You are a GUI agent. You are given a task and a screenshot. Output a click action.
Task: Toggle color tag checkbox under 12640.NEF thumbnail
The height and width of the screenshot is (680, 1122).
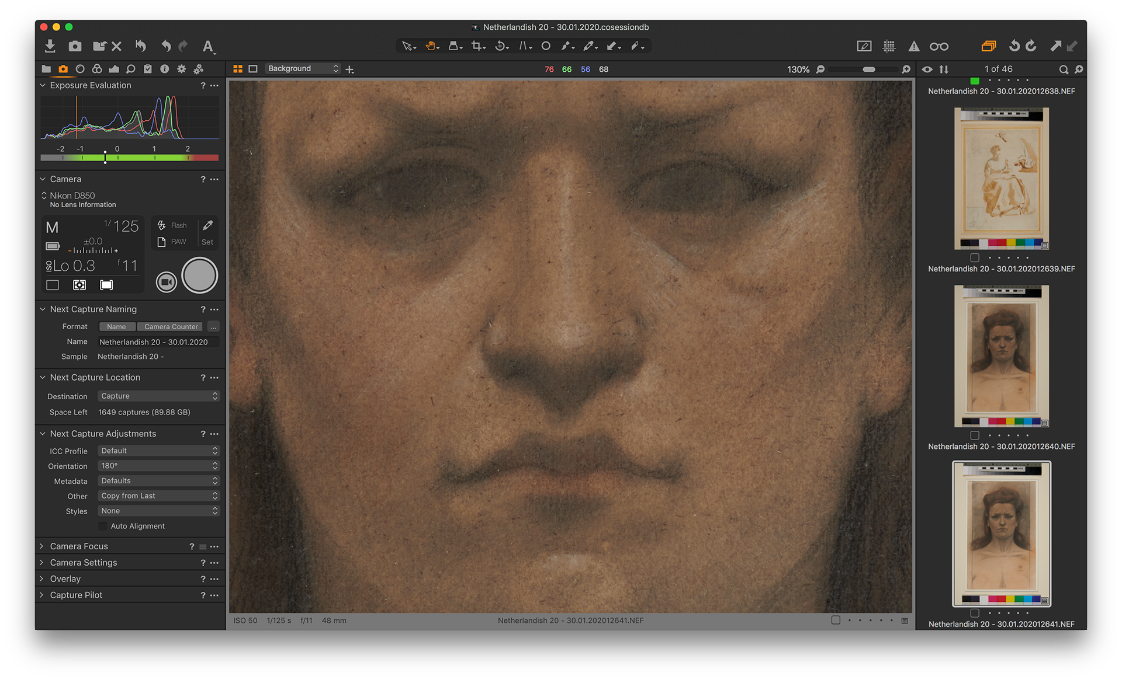pyautogui.click(x=975, y=435)
